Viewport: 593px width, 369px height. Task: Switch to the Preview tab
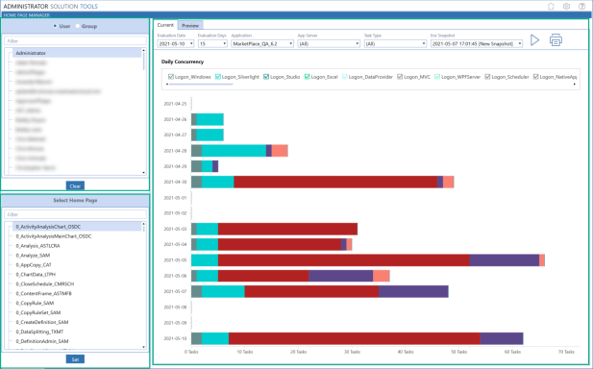point(190,25)
